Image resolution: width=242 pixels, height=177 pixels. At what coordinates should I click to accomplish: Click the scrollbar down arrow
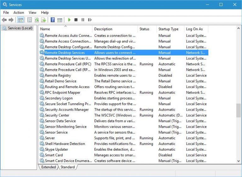tap(239, 161)
